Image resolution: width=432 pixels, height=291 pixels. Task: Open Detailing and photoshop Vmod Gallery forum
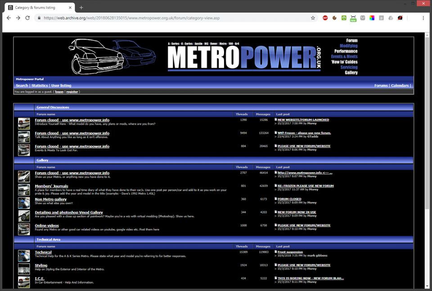68,213
